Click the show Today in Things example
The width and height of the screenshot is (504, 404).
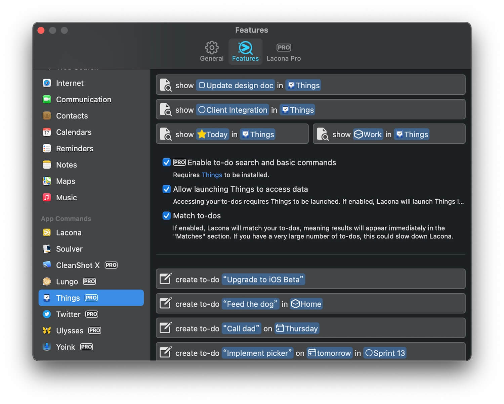(x=232, y=134)
